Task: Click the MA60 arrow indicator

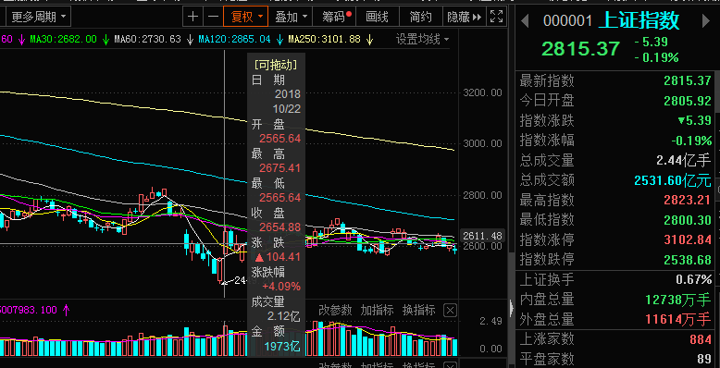Action: coord(190,40)
